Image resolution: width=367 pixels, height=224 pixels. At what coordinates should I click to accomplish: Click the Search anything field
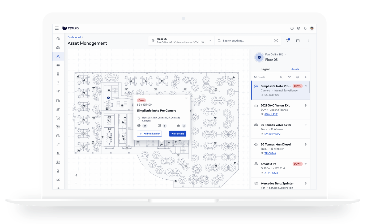click(243, 41)
